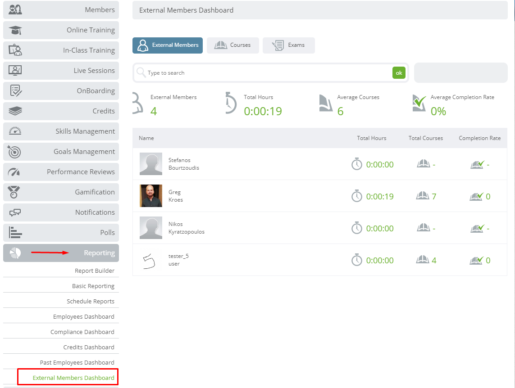Click the In-Class Training icon
The image size is (515, 388).
click(15, 50)
